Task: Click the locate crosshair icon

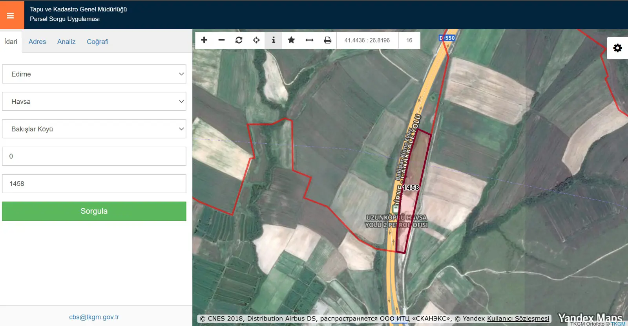Action: click(256, 40)
